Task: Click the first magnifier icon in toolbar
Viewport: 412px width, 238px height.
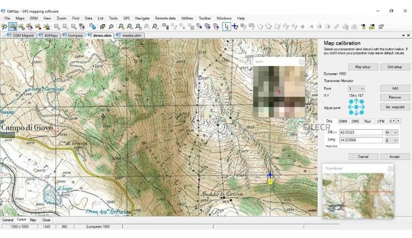Action: 4,27
